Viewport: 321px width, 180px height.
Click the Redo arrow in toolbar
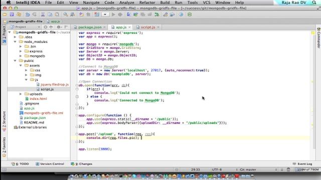click(35, 14)
